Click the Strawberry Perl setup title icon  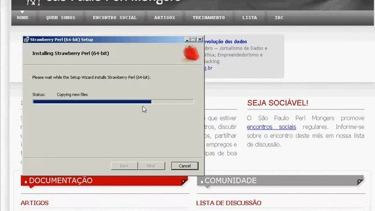pos(26,39)
